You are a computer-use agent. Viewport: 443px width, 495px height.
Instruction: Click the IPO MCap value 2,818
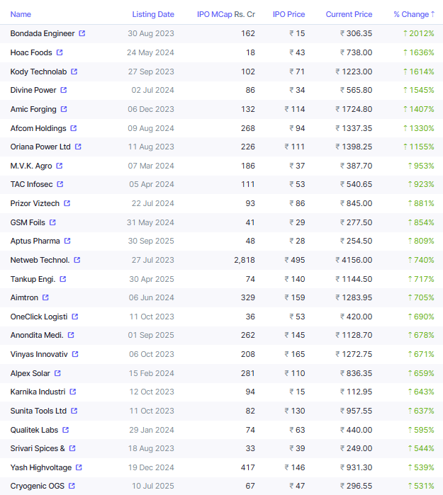[x=245, y=260]
